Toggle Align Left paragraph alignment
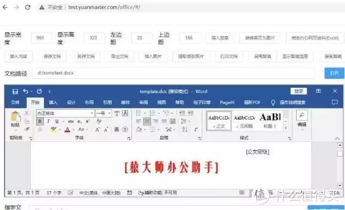 click(138, 121)
